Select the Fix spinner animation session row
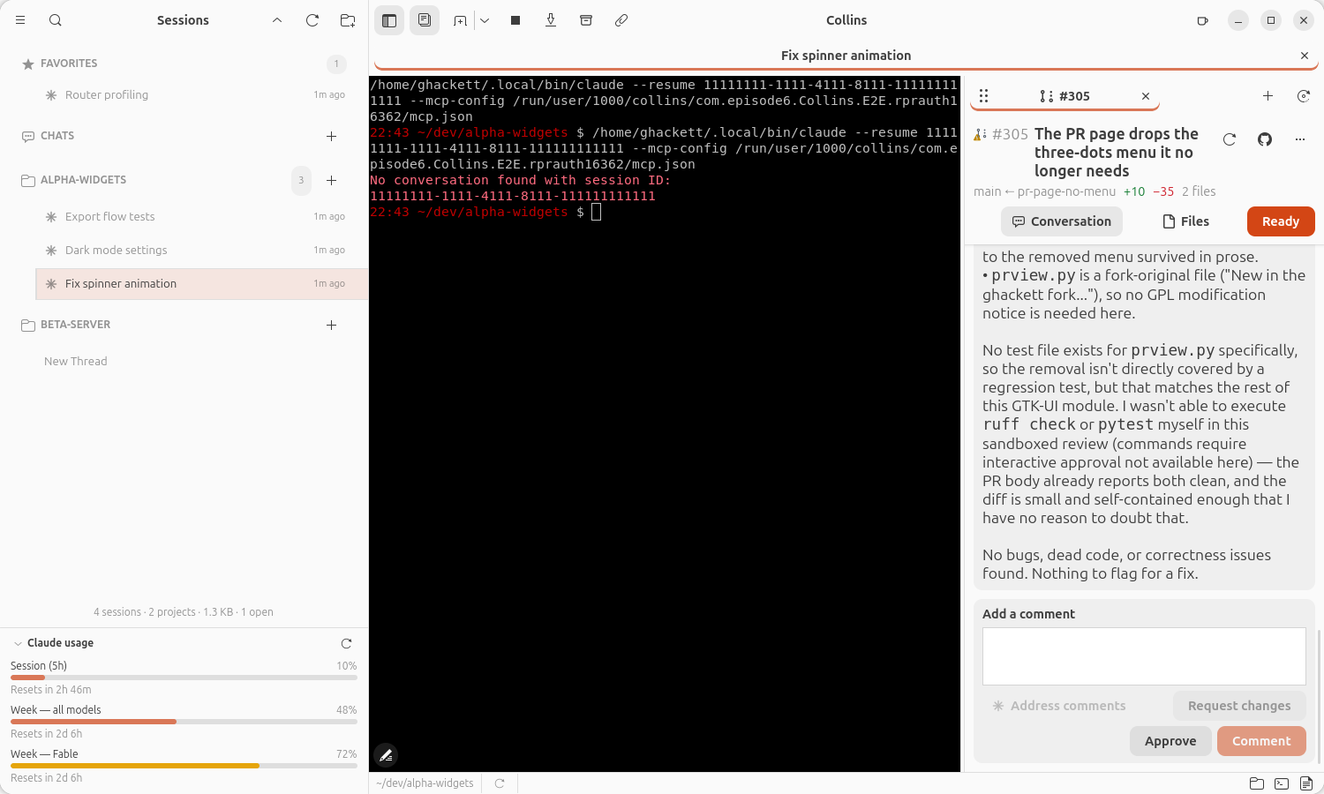The image size is (1324, 794). pos(201,284)
